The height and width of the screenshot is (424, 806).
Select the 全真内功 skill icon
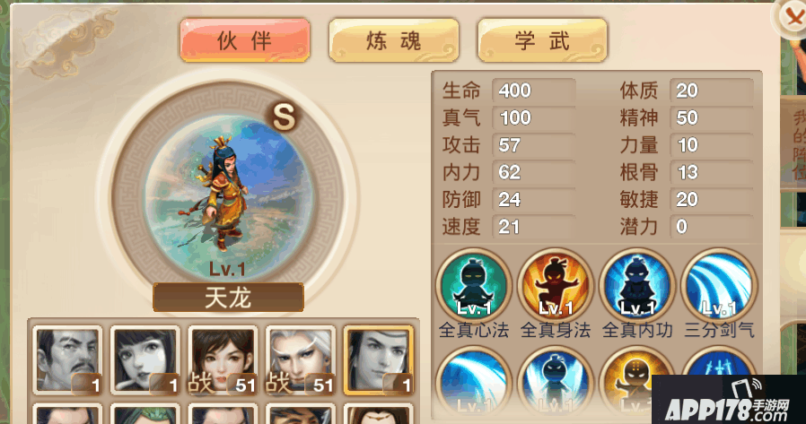pos(637,287)
